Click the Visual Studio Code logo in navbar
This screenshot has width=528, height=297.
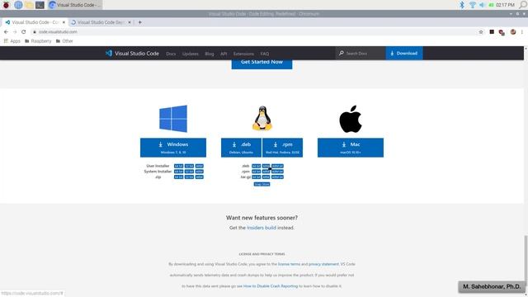click(132, 53)
